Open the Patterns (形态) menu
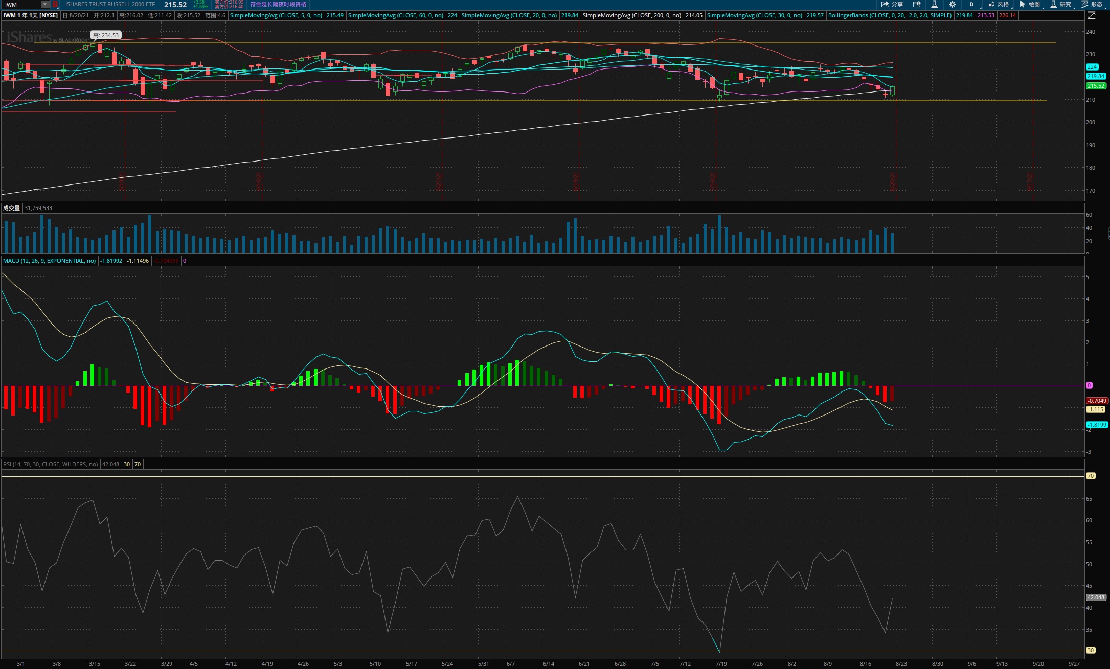Viewport: 1110px width, 669px height. (x=1092, y=4)
